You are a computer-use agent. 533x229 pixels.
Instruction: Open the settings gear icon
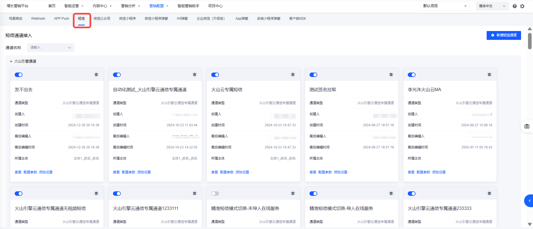pos(522,6)
